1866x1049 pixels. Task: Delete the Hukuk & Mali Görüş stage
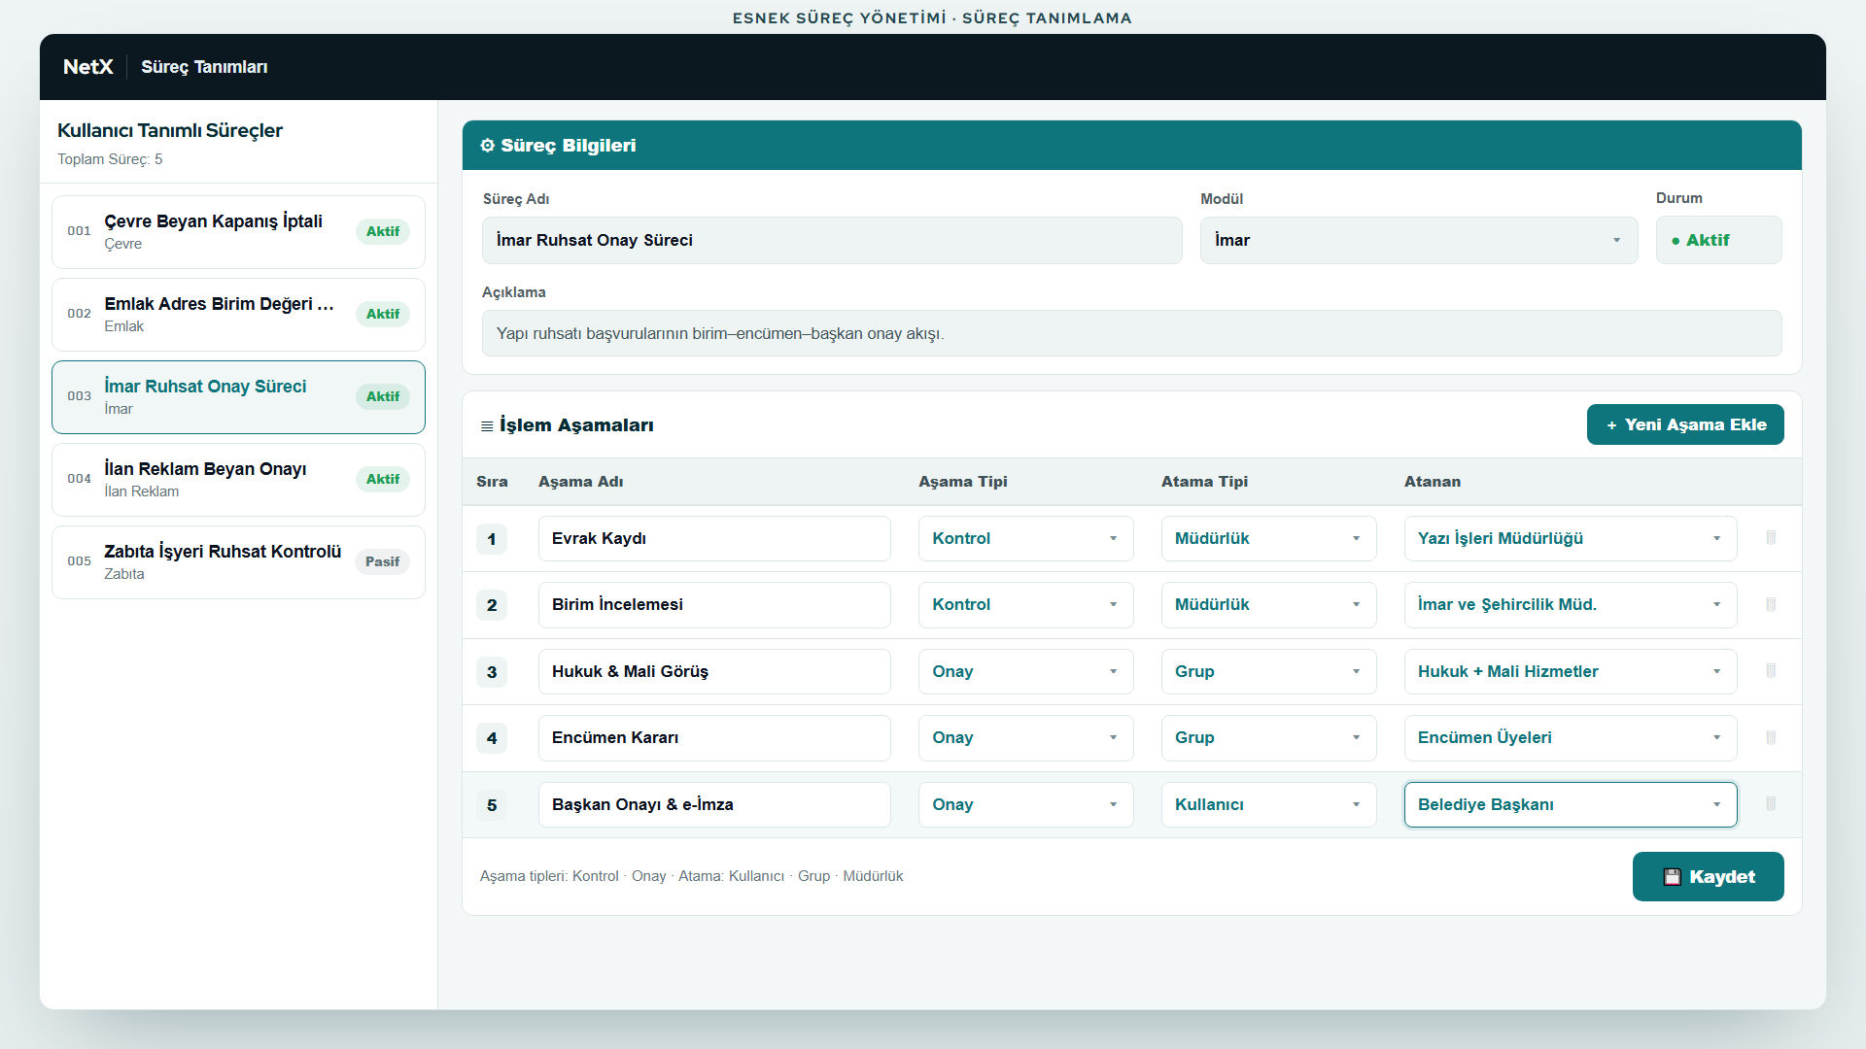pos(1771,671)
